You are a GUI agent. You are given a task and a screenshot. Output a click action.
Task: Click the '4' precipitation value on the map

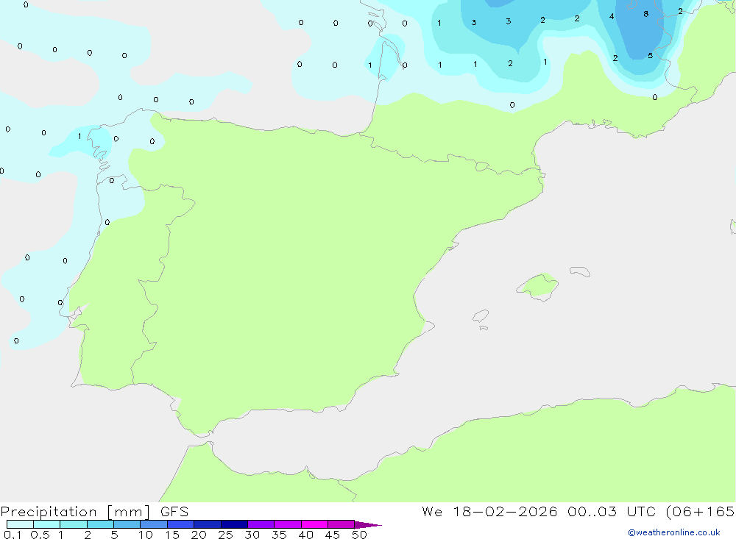[x=611, y=16]
